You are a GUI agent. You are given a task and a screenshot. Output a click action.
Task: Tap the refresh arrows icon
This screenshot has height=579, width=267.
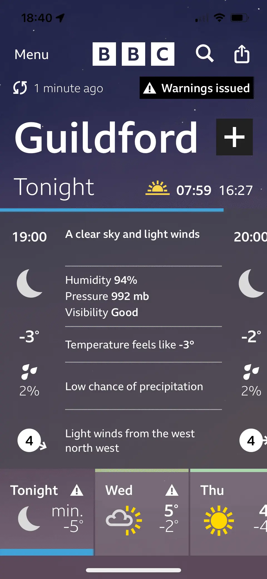20,88
